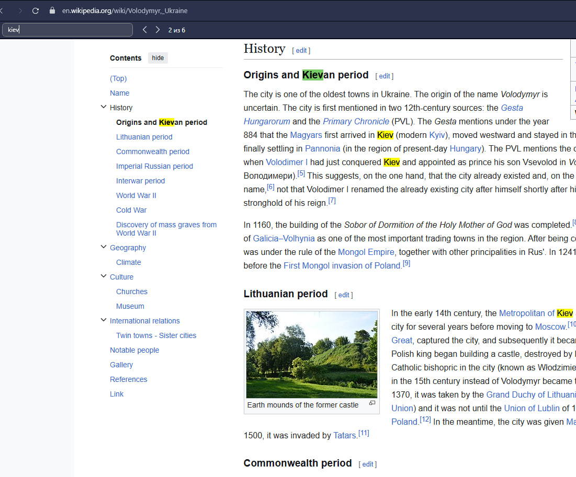
Task: Go to Lithuanian period in Contents
Action: pos(144,137)
